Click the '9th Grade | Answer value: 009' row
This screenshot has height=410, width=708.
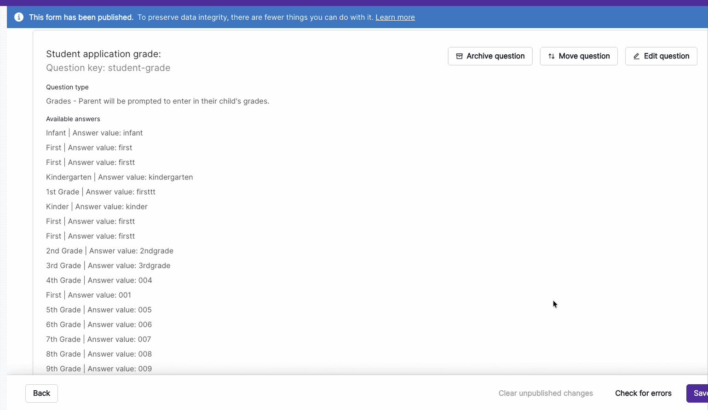[x=99, y=369]
